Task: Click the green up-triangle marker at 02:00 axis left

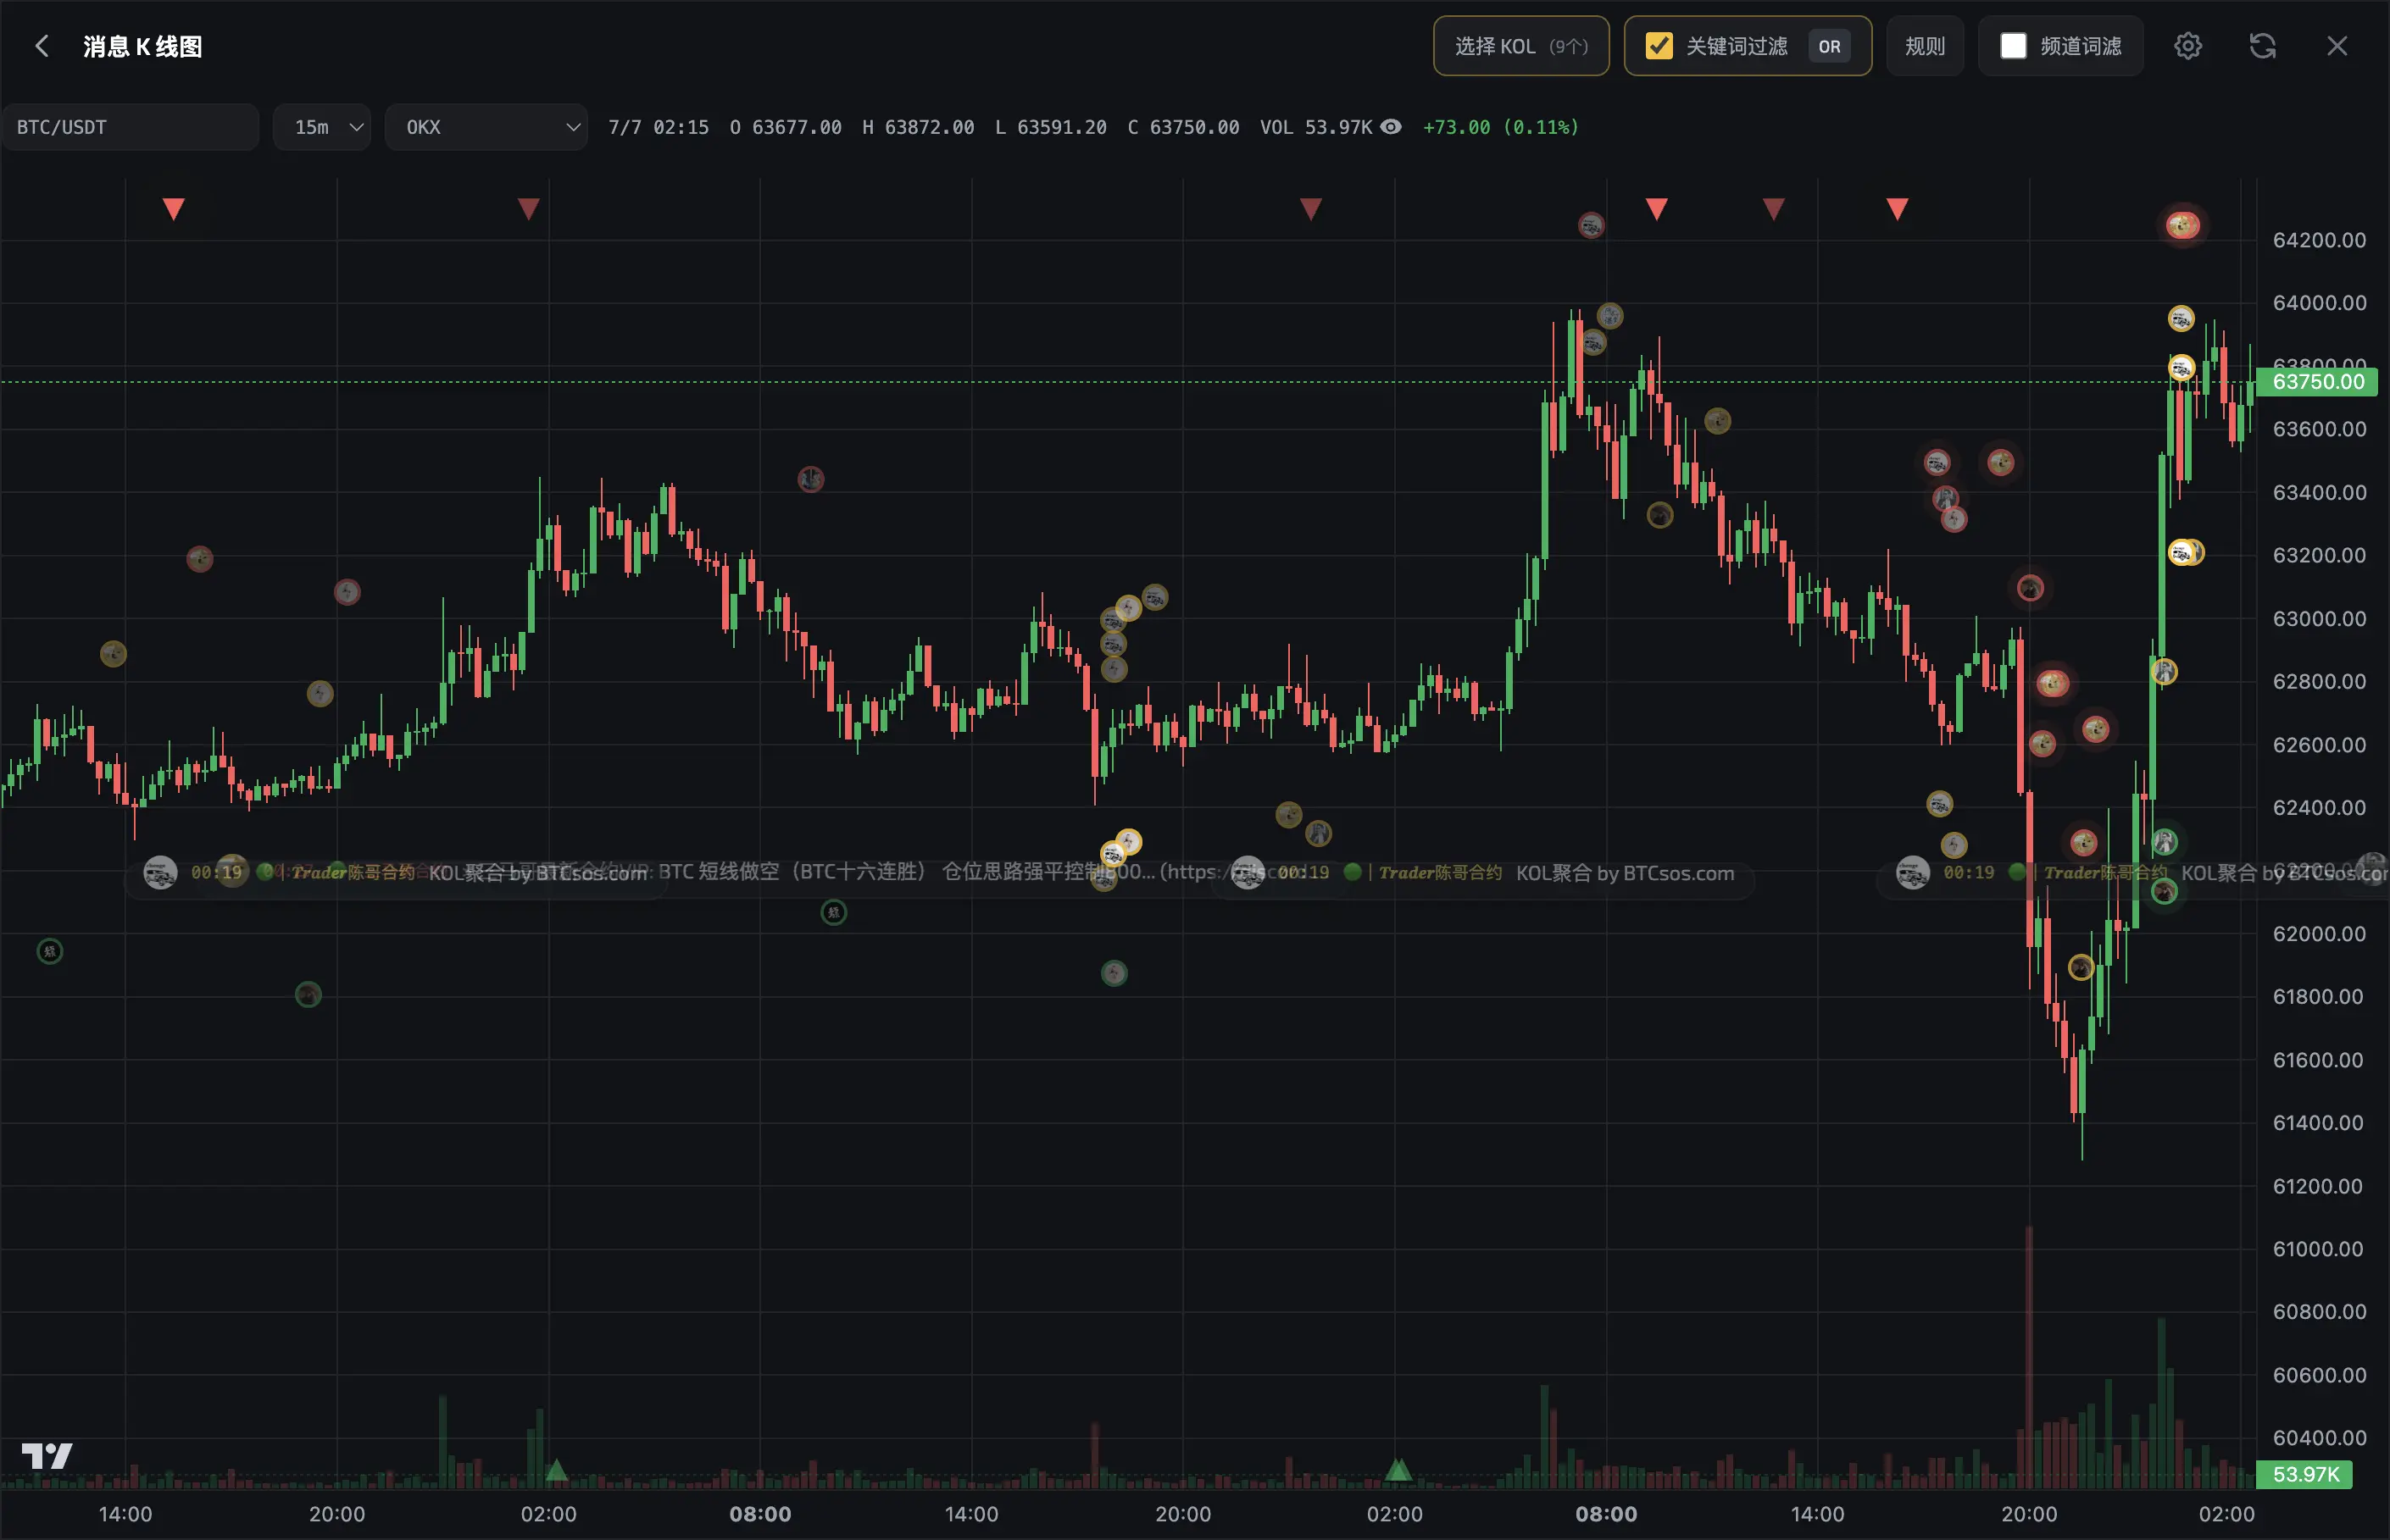Action: (557, 1470)
